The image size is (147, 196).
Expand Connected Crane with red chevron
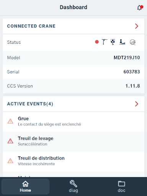coord(137,26)
